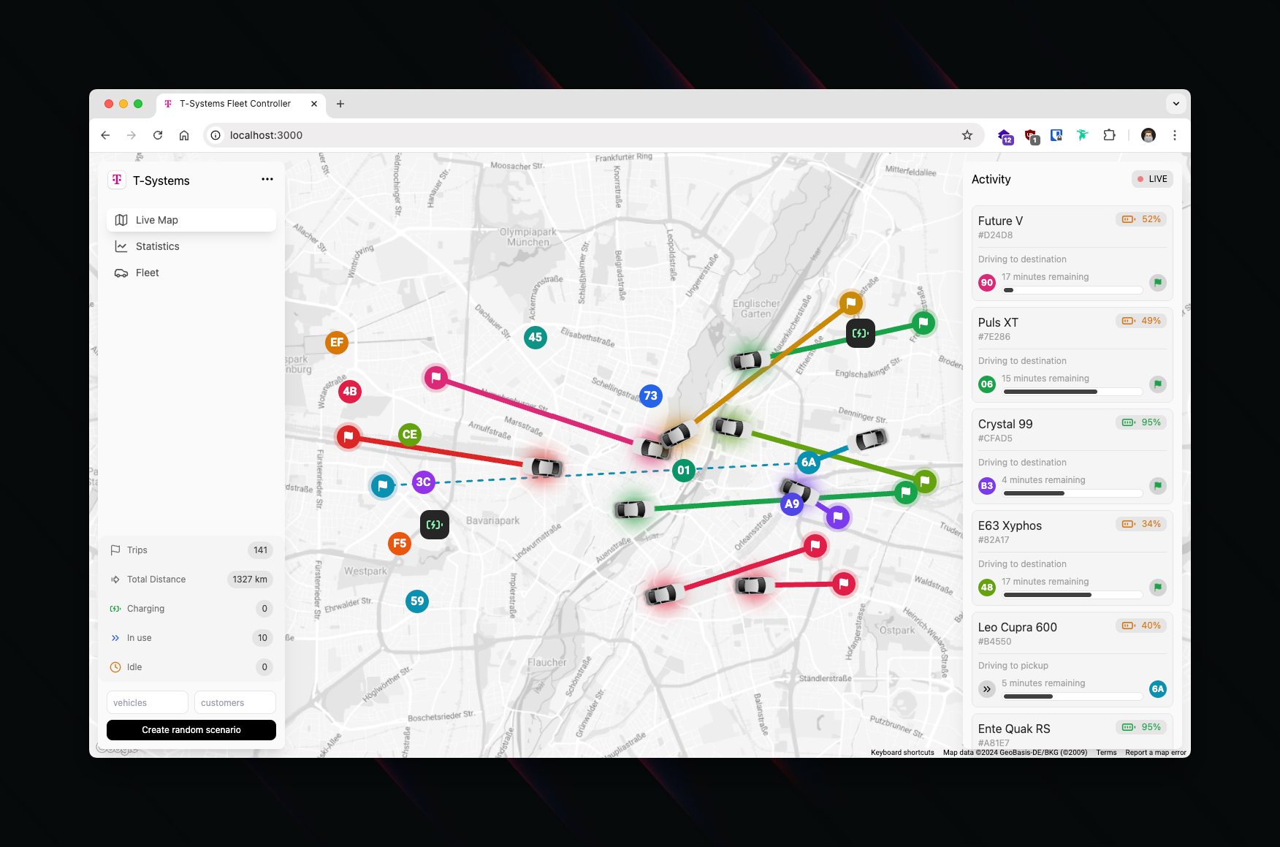Select the 3C customer marker

pos(423,482)
